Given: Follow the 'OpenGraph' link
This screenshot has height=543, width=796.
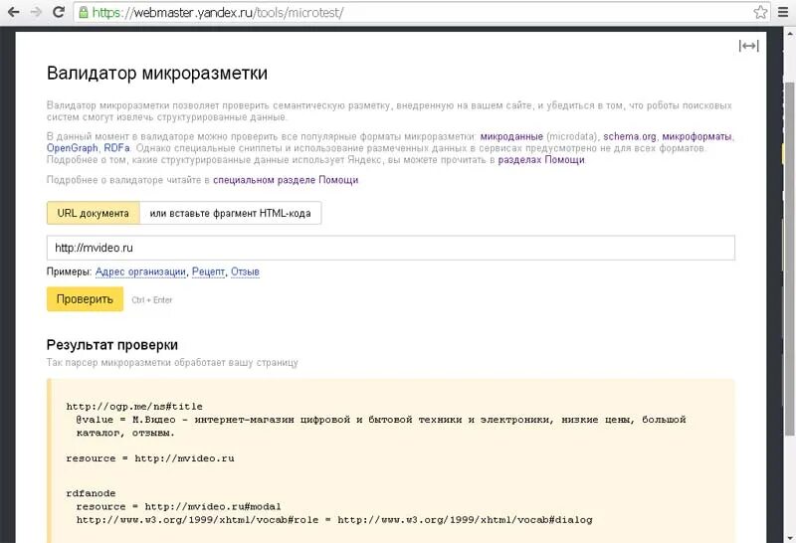Looking at the screenshot, I should pyautogui.click(x=72, y=148).
